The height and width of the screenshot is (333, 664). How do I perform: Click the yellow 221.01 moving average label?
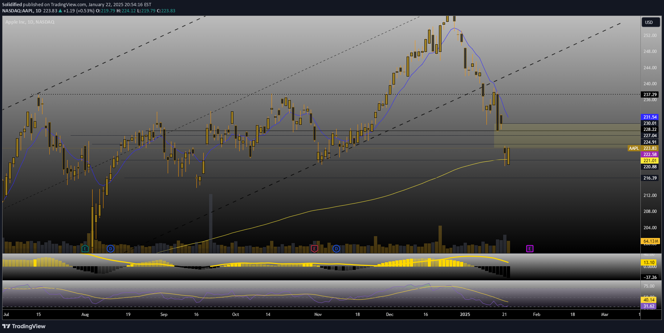pos(650,161)
